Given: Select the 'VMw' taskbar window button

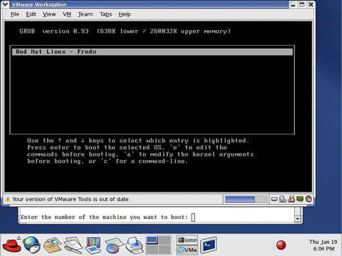Looking at the screenshot, I should pyautogui.click(x=187, y=250).
